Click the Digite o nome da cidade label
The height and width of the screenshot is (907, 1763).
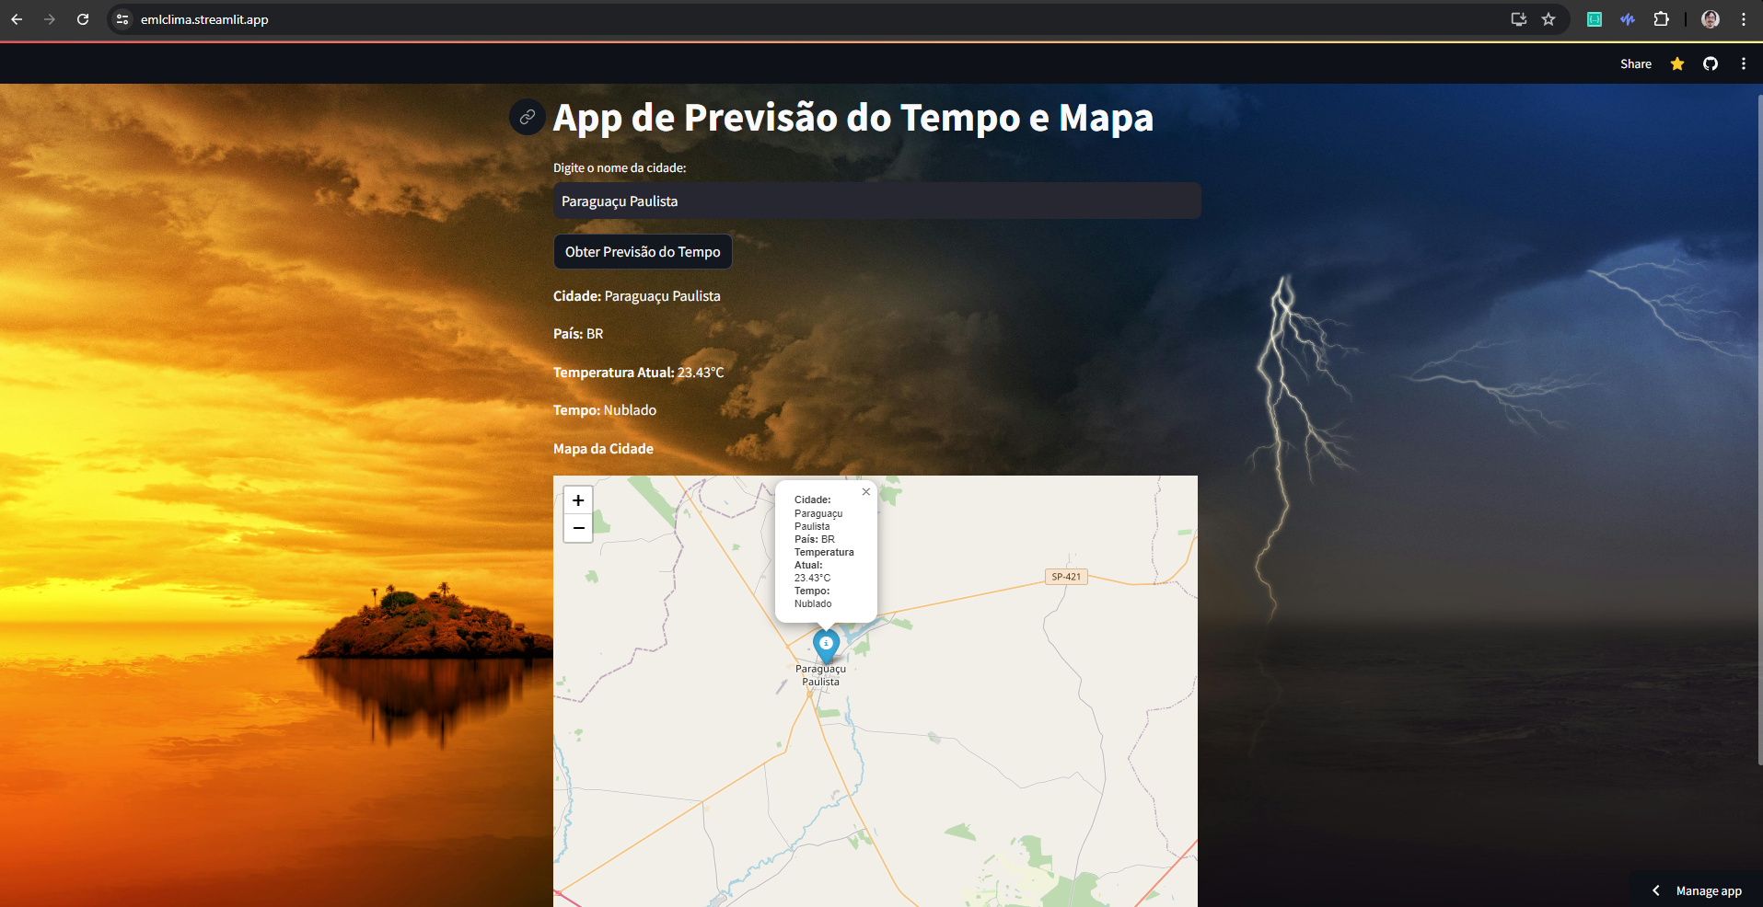(x=620, y=167)
